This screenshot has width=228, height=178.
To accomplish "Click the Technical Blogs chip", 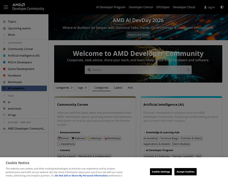I will [169, 138].
